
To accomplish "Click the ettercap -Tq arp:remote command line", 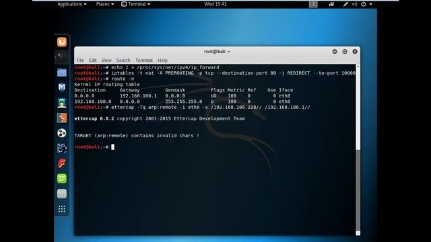I will click(192, 108).
